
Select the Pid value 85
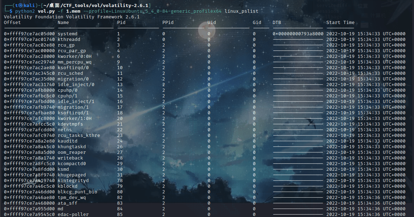click(x=120, y=215)
